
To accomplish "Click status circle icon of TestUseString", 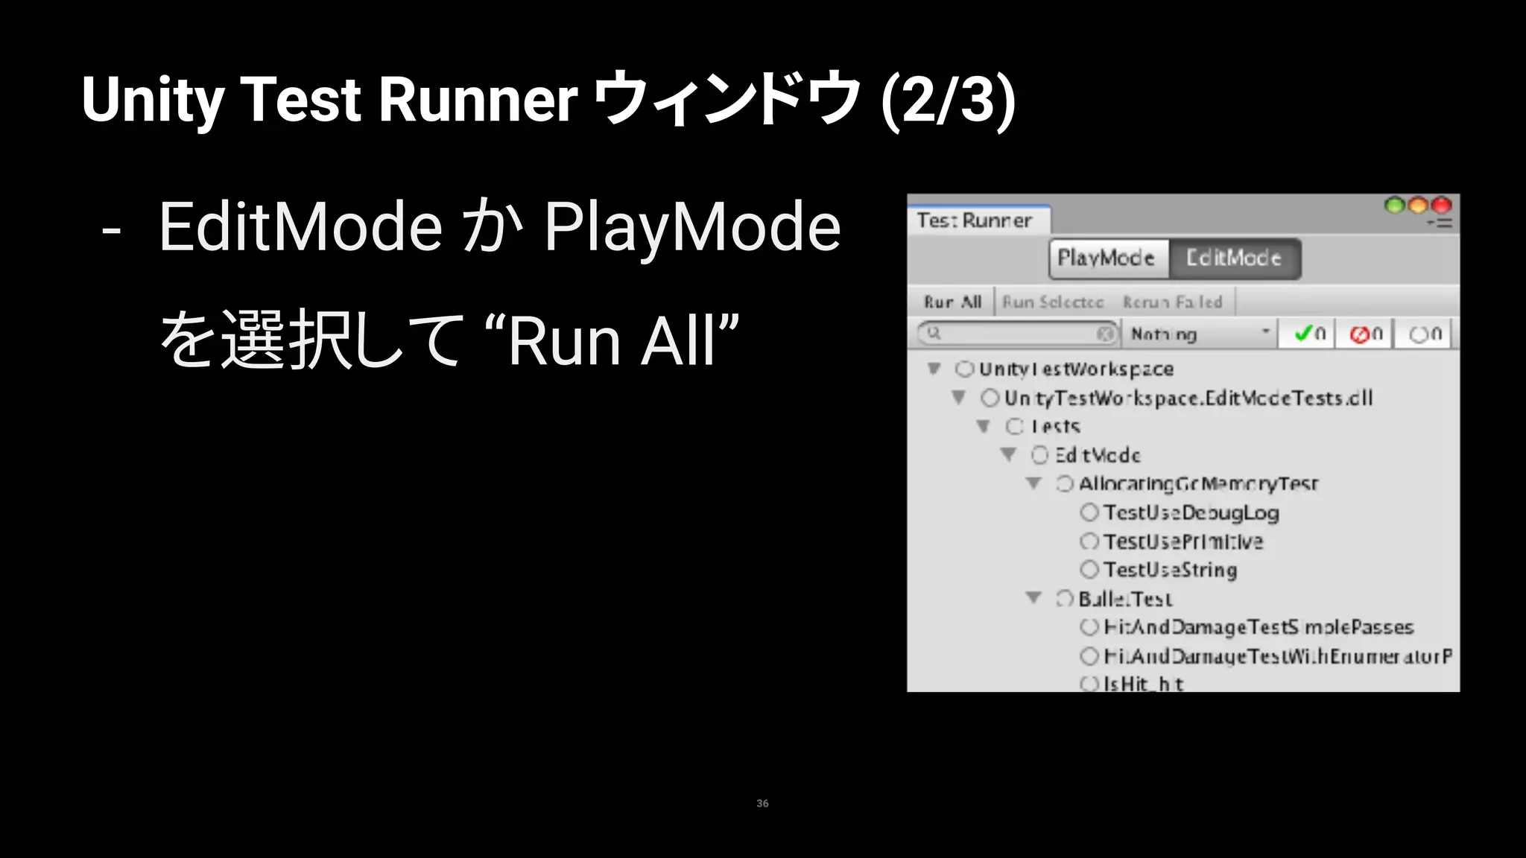I will (x=1089, y=570).
